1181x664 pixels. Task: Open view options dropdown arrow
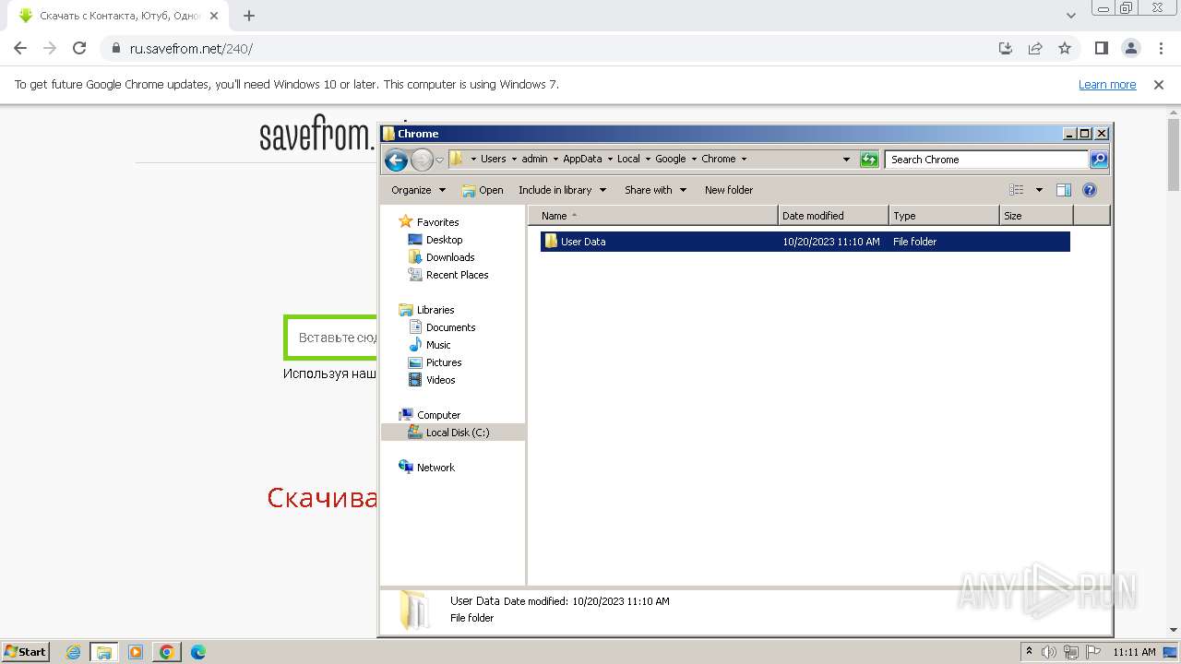(1039, 190)
